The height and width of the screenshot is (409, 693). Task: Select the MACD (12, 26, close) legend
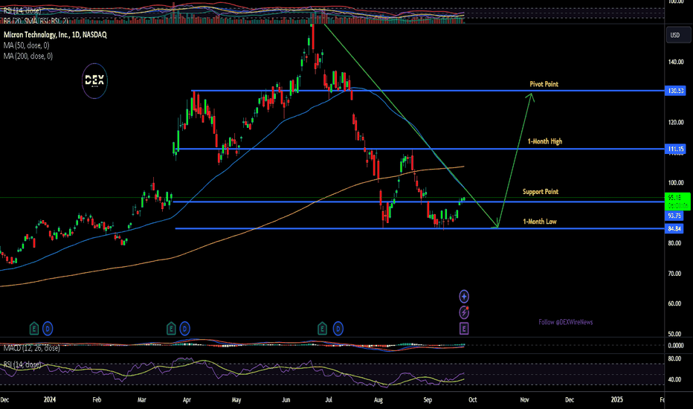[x=32, y=348]
